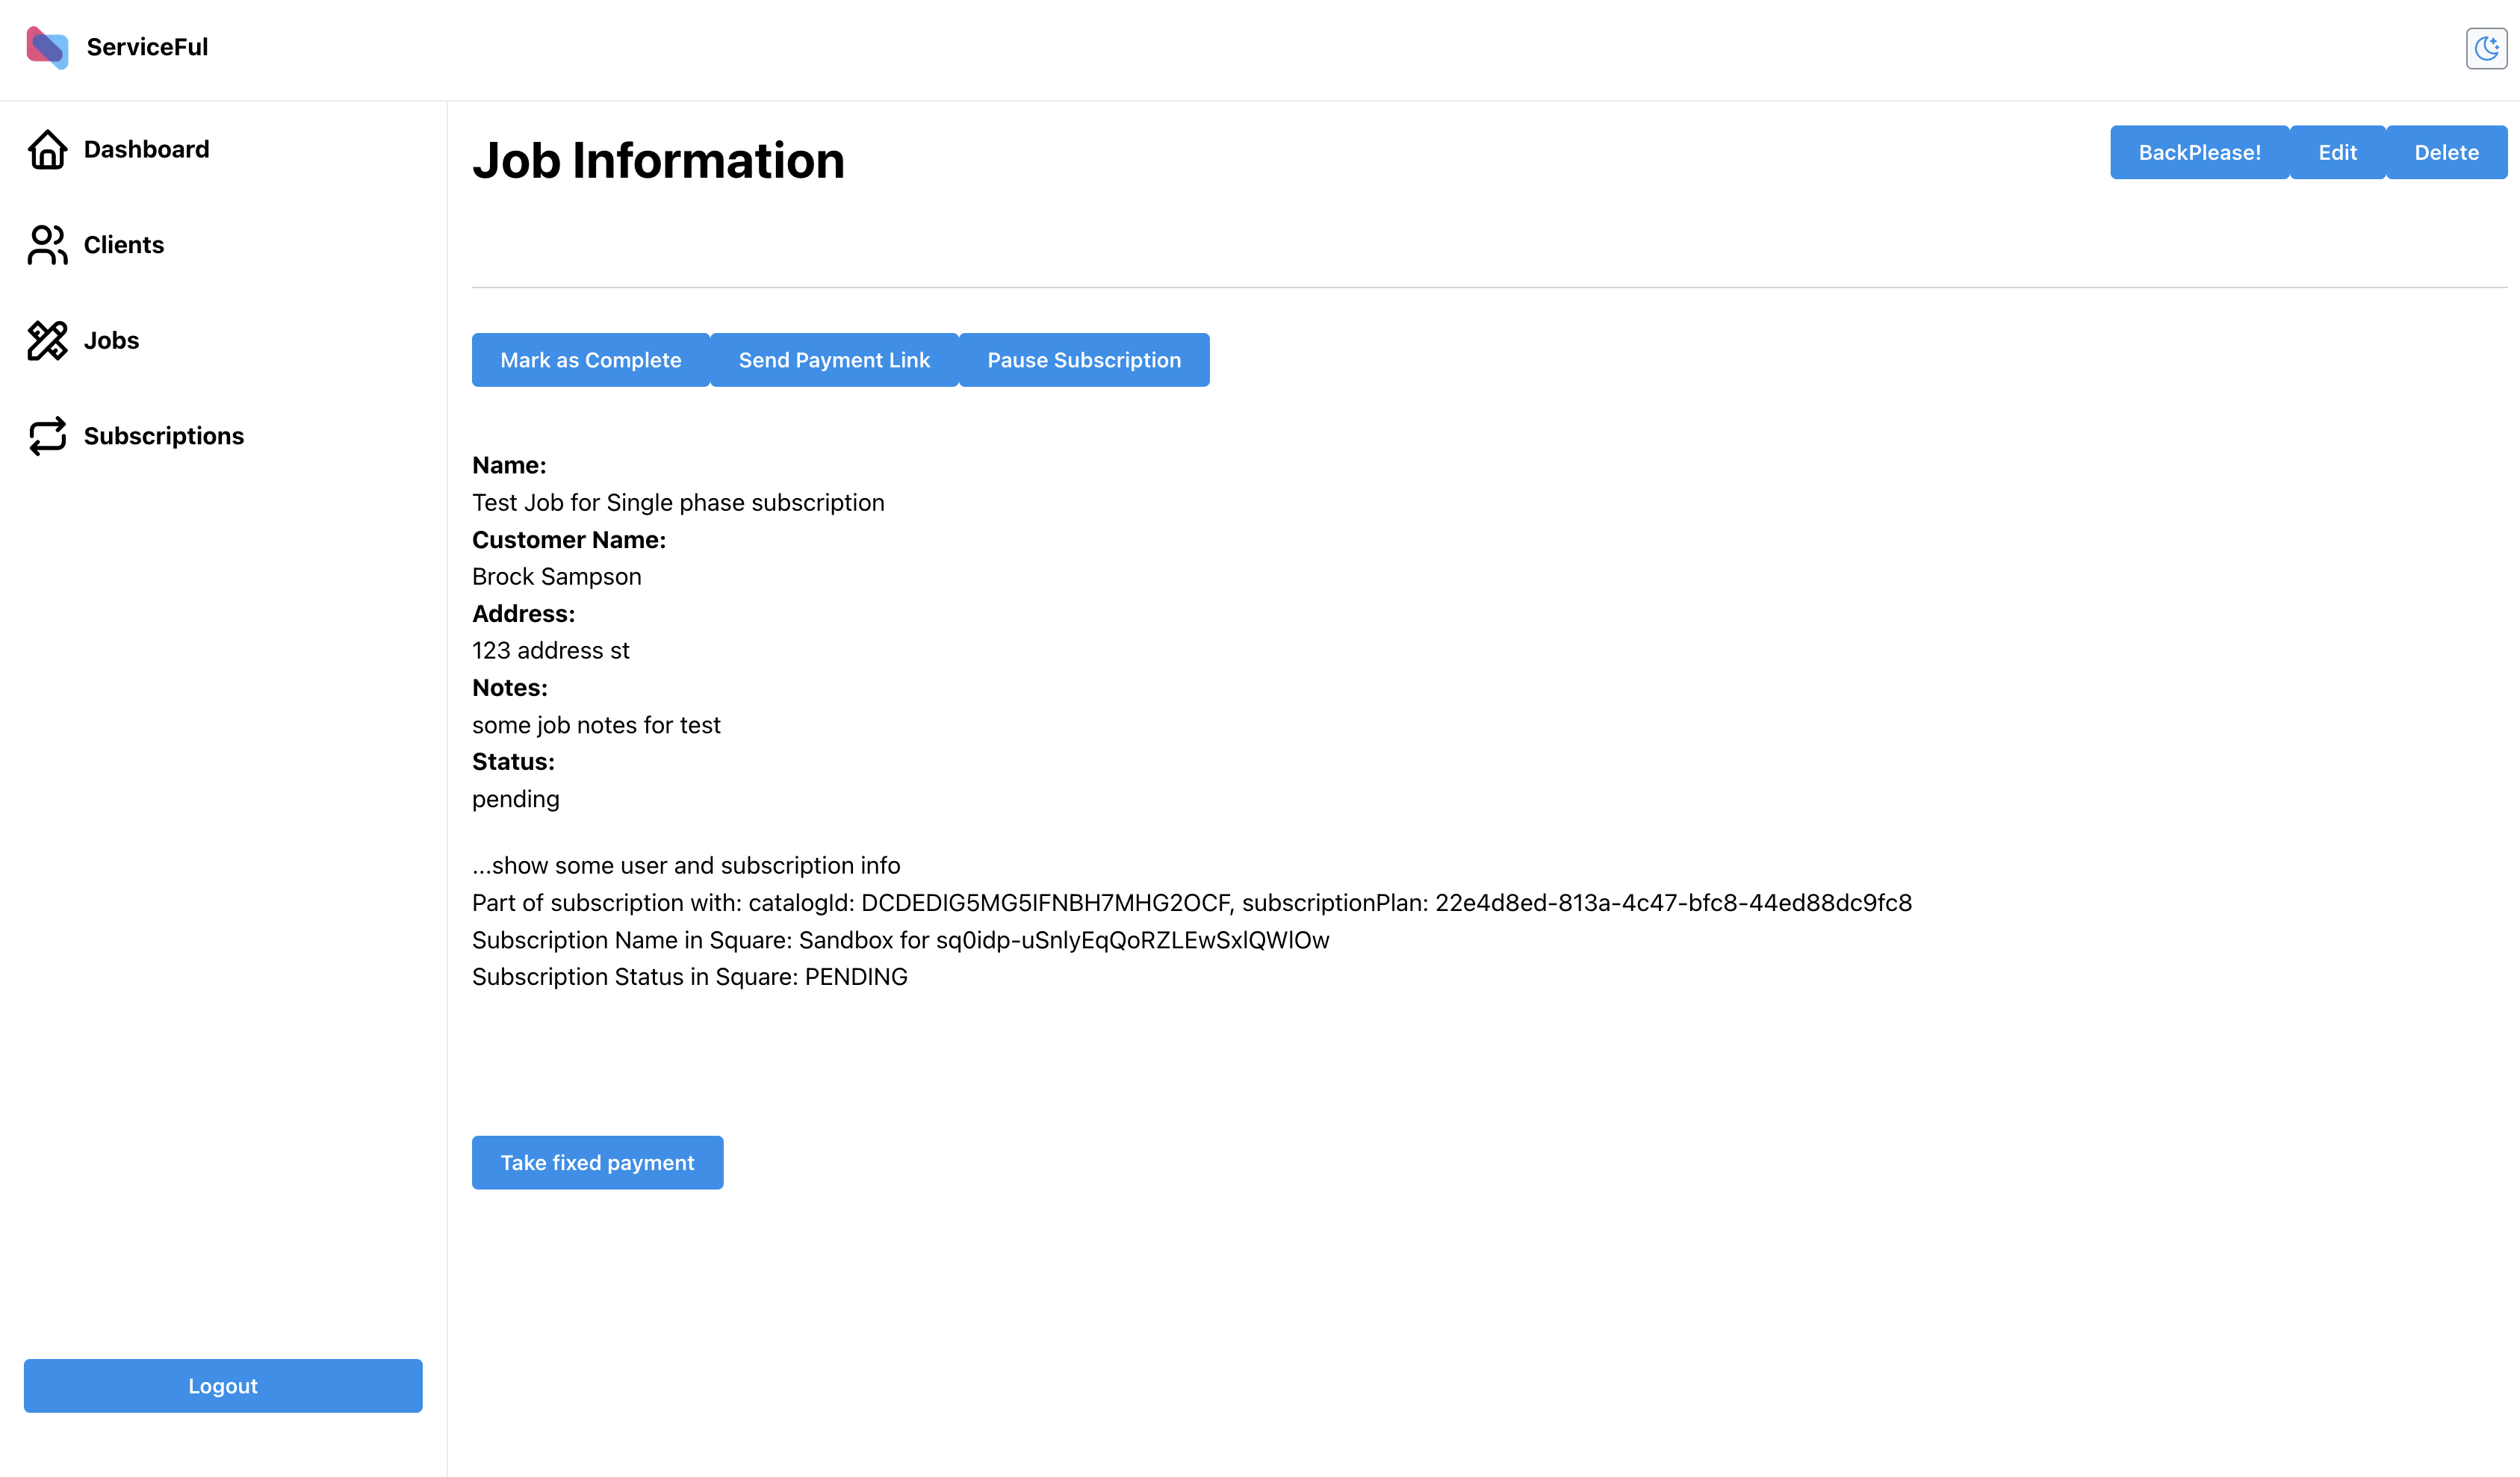Edit this job
This screenshot has height=1477, width=2520.
coord(2337,153)
